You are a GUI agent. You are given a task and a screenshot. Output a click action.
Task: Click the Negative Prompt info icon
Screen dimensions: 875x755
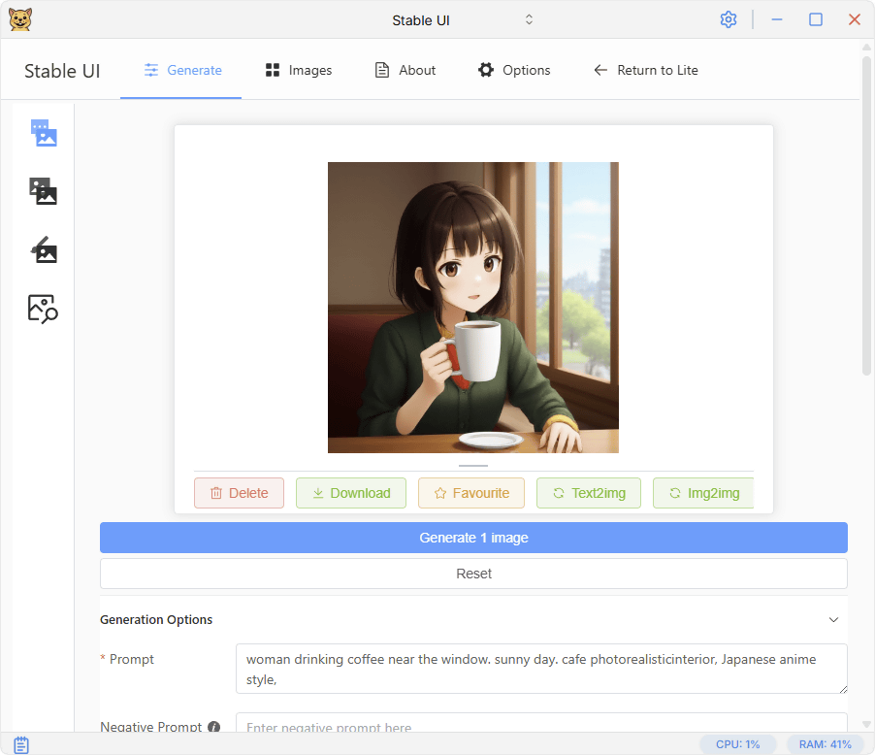[213, 727]
